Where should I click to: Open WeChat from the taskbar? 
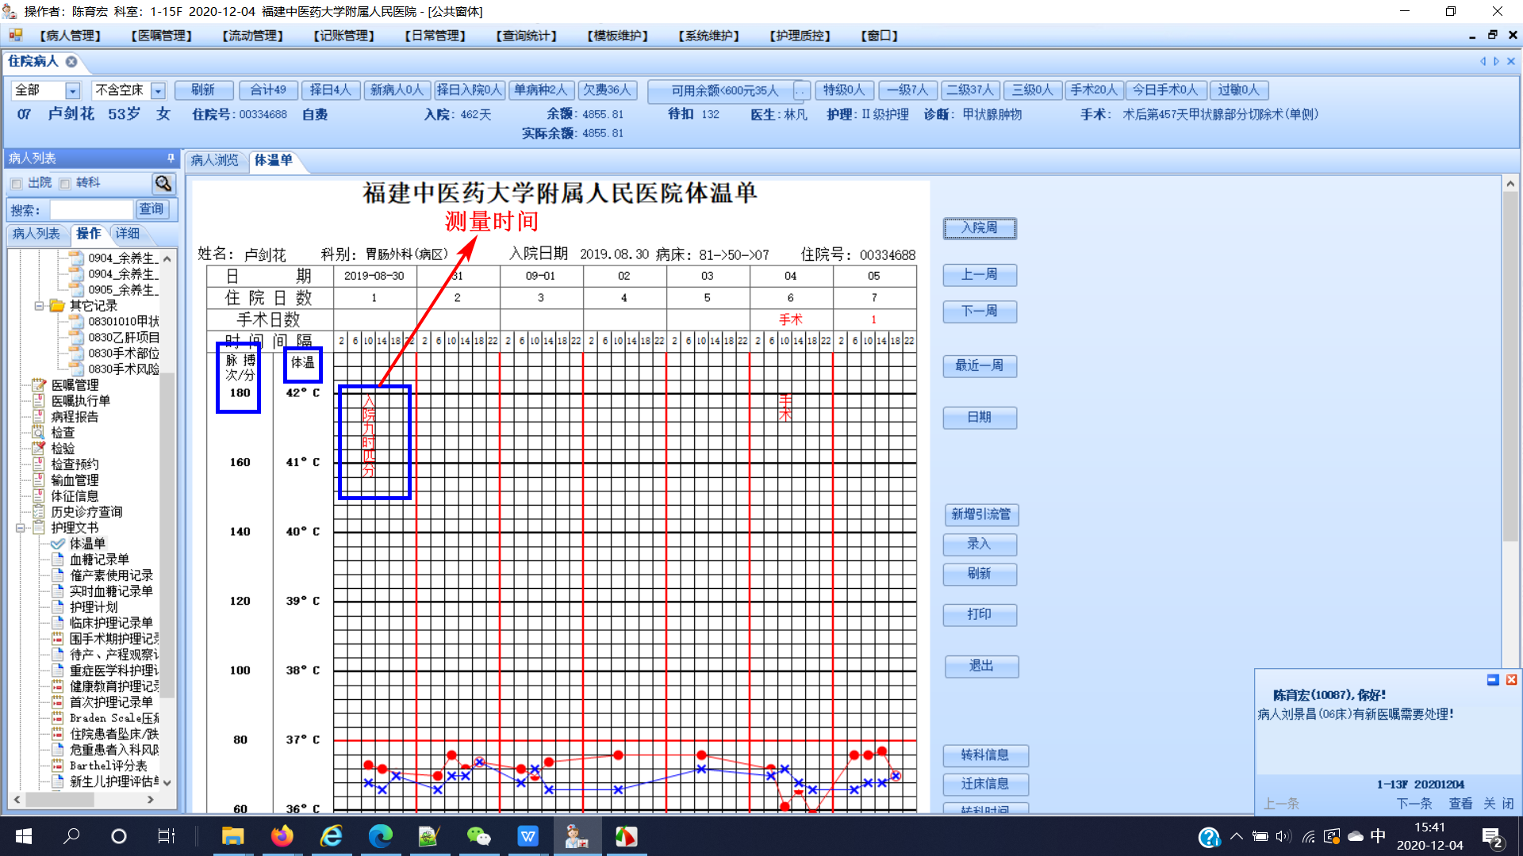[x=478, y=836]
